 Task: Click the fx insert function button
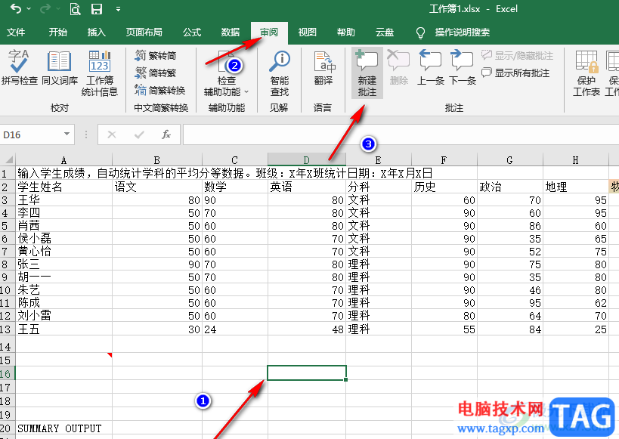pyautogui.click(x=166, y=134)
